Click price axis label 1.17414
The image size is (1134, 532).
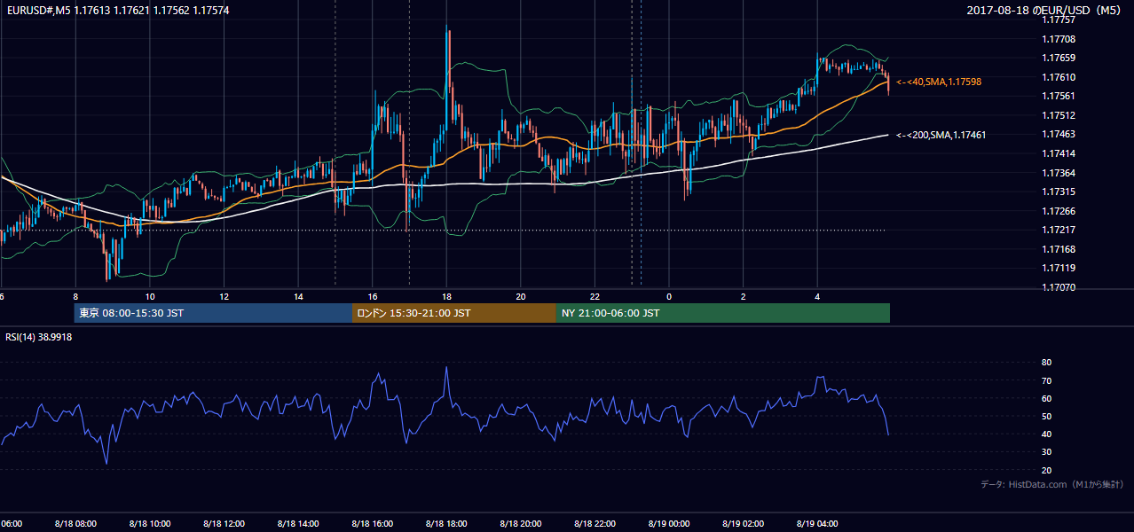click(1058, 153)
